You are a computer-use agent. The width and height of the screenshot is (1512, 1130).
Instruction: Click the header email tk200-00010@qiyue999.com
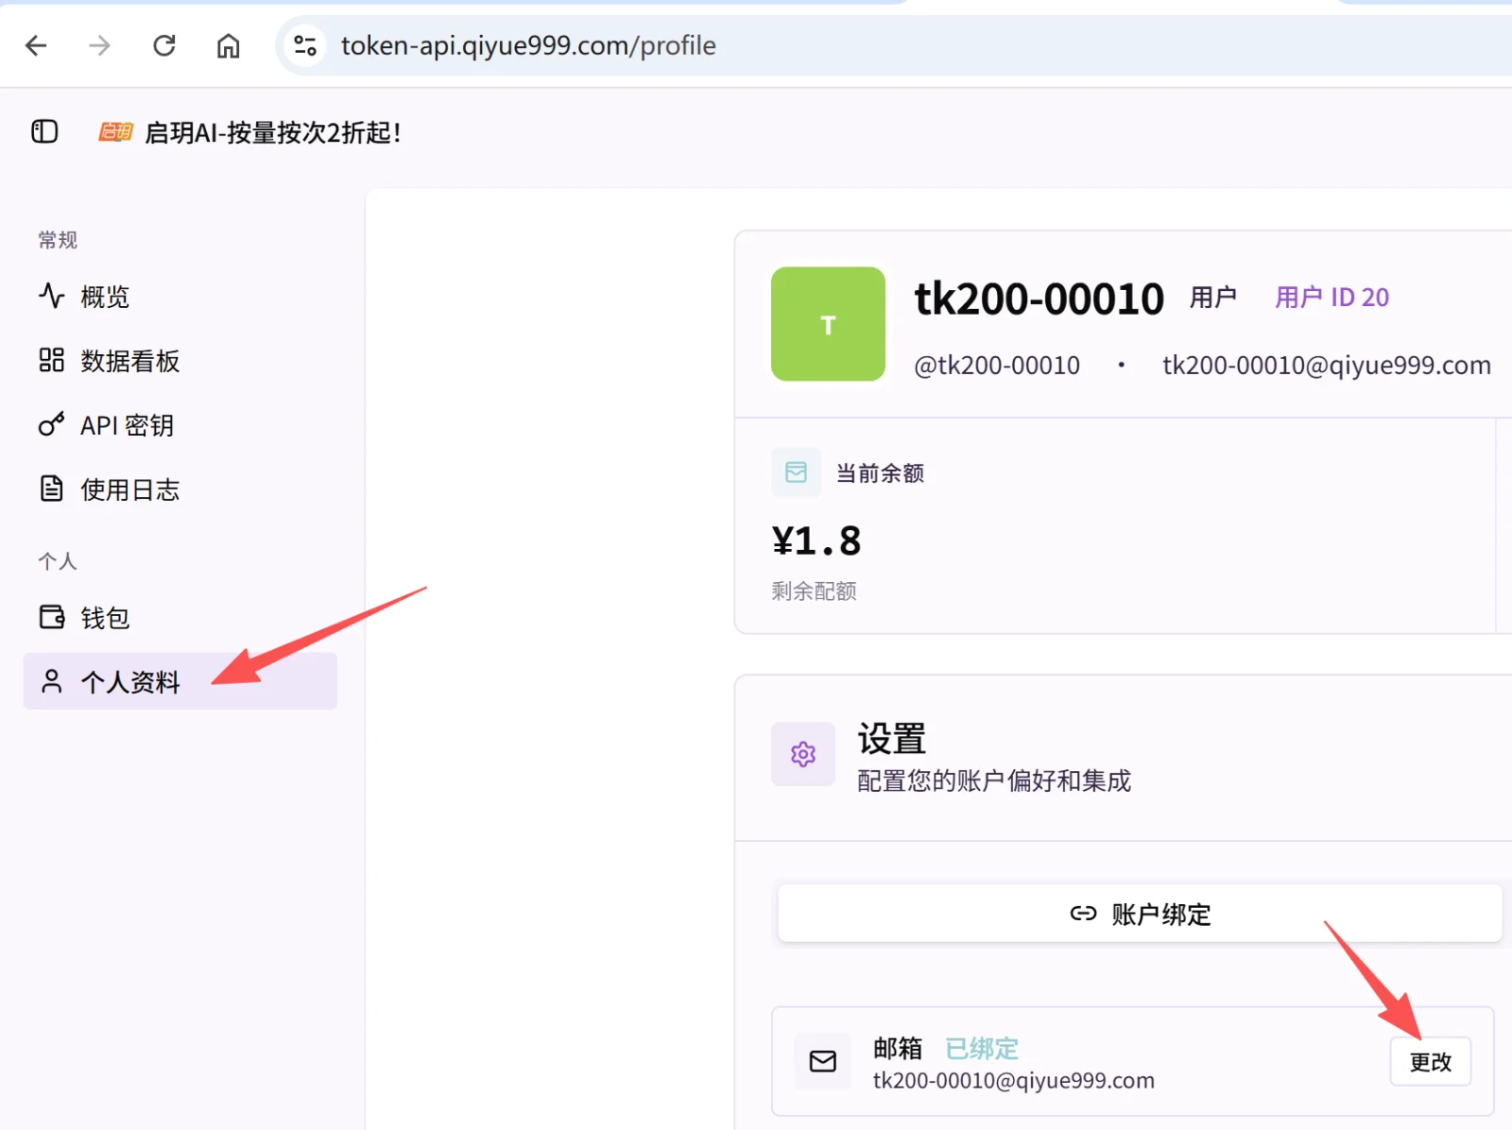[x=1327, y=366]
